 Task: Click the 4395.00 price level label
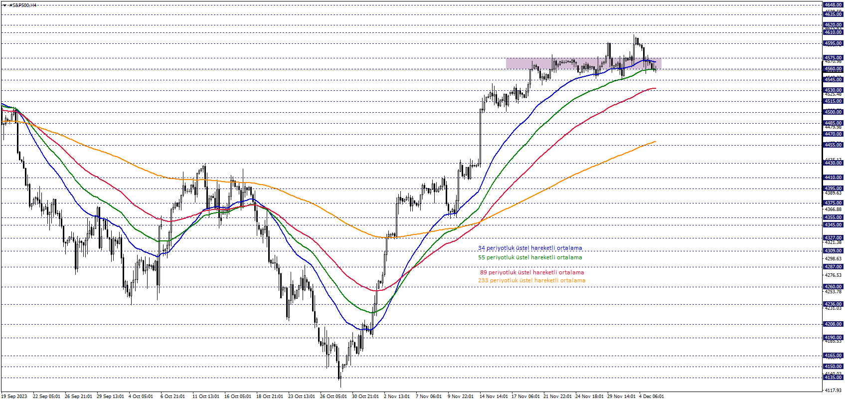point(833,189)
